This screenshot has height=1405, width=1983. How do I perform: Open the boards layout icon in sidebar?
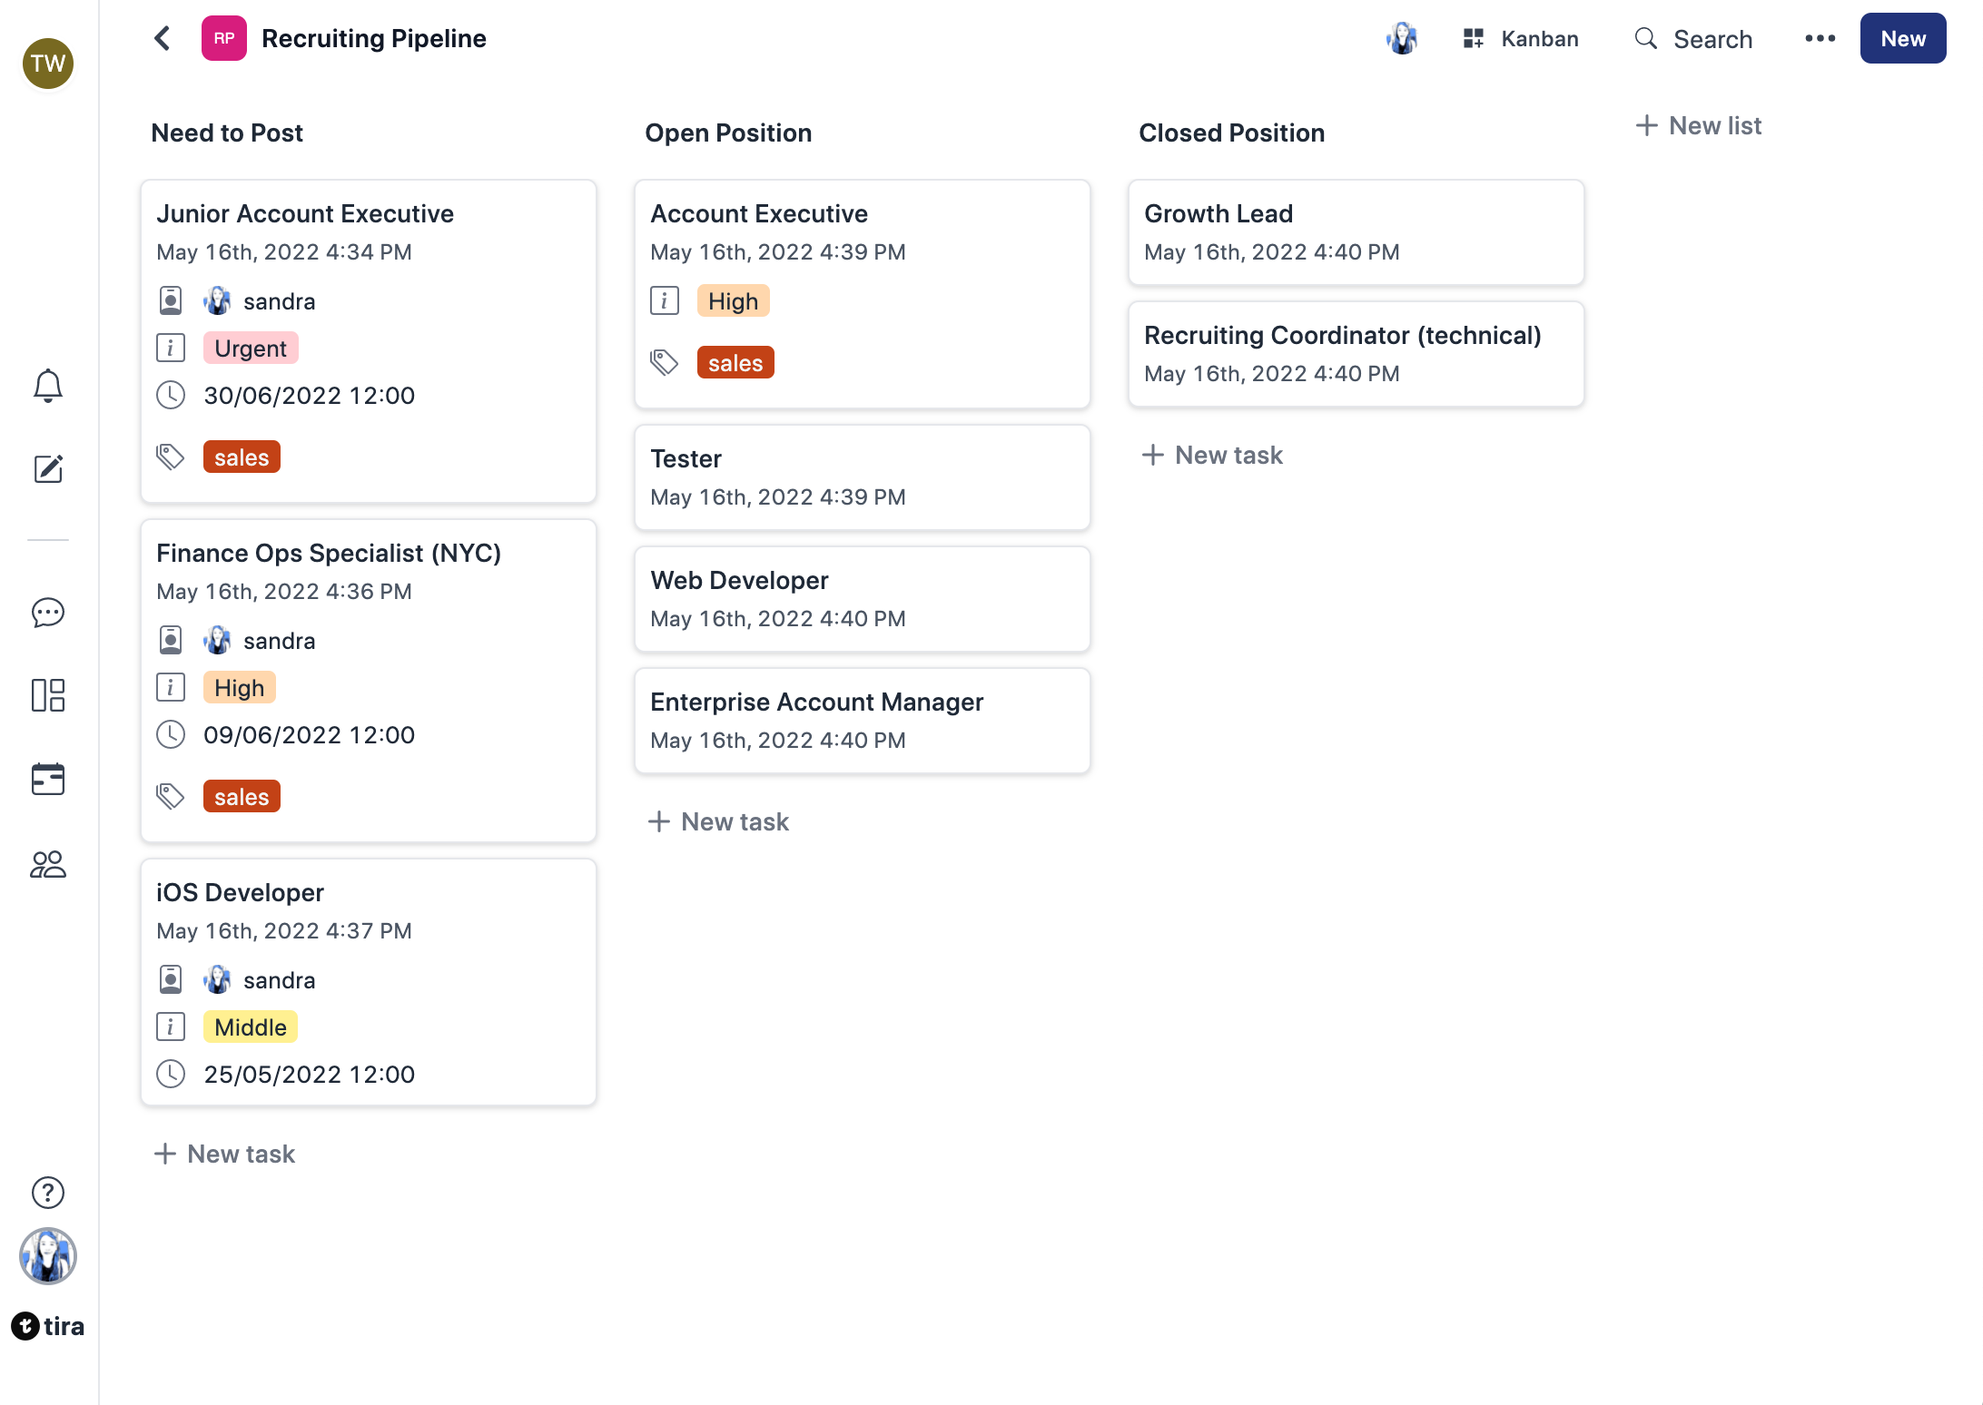[x=48, y=695]
